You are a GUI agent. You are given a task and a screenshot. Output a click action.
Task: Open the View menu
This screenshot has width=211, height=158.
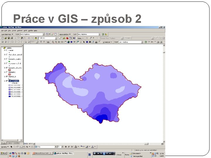10,31
